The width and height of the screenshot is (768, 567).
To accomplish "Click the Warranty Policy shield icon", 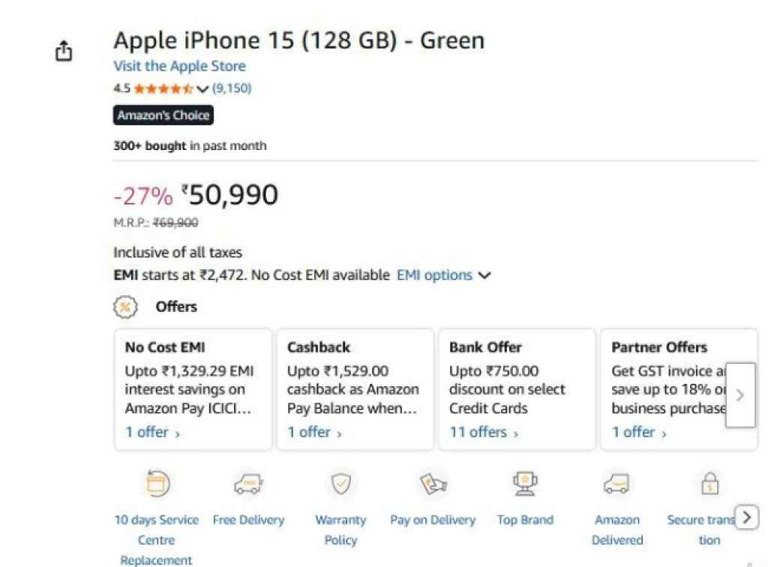I will tap(341, 484).
